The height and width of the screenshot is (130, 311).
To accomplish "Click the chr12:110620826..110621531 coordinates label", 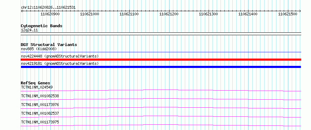I will point(48,8).
